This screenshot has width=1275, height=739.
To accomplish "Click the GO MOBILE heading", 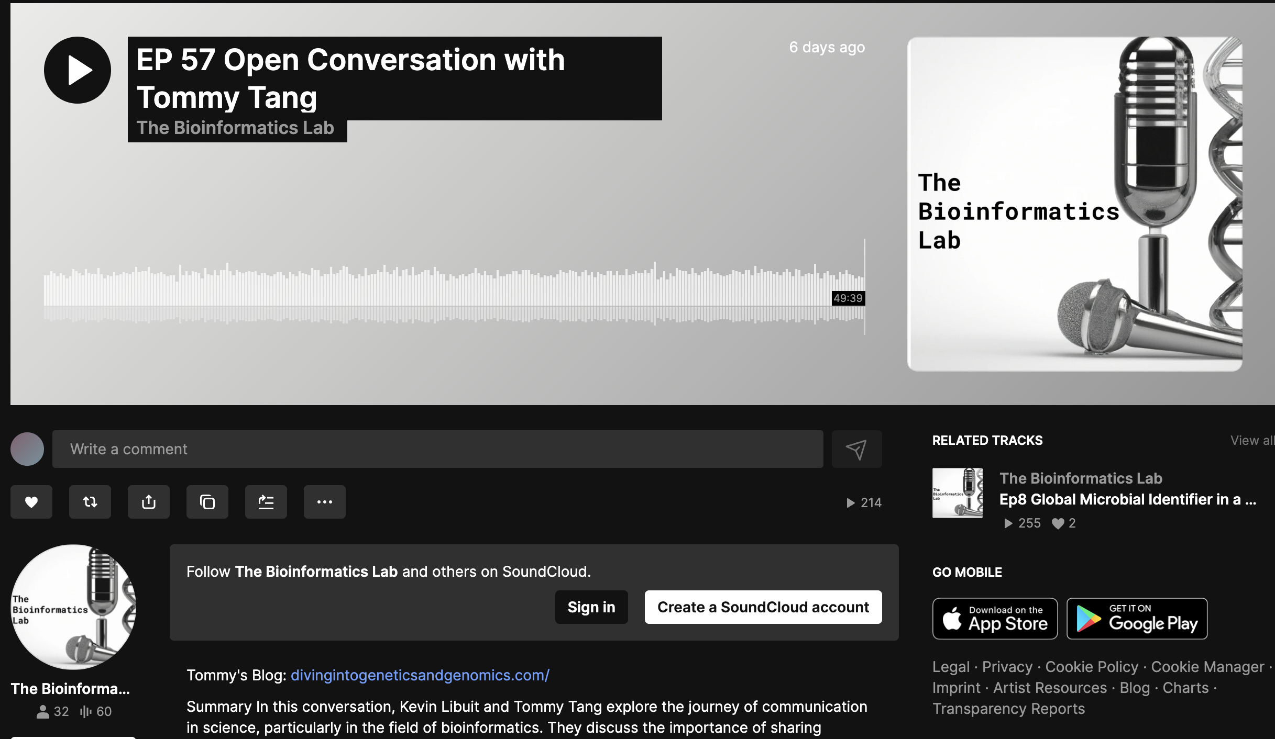I will coord(967,573).
